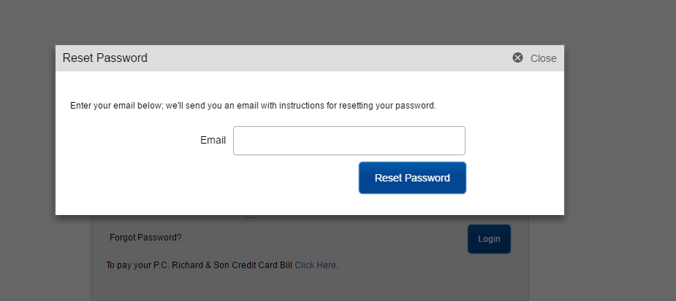Click the Email field label

click(x=213, y=140)
